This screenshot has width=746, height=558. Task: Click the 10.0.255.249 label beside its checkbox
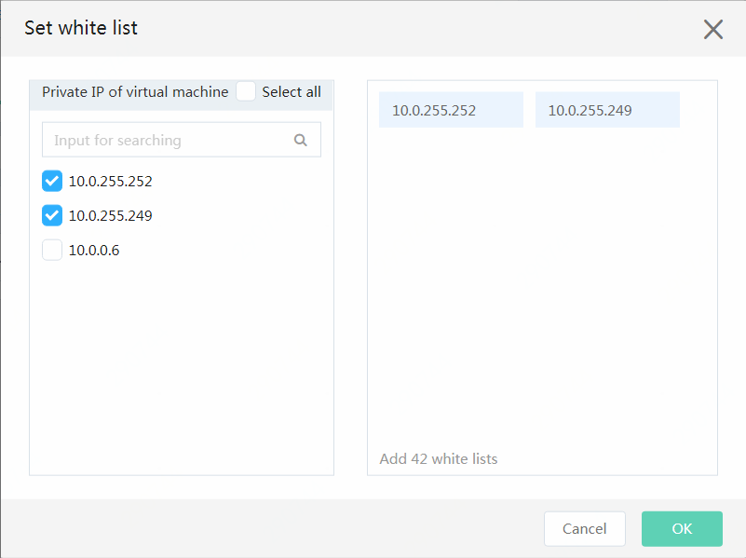point(111,216)
